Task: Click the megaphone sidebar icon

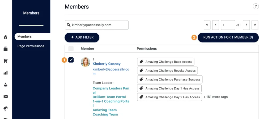Action: [5, 108]
